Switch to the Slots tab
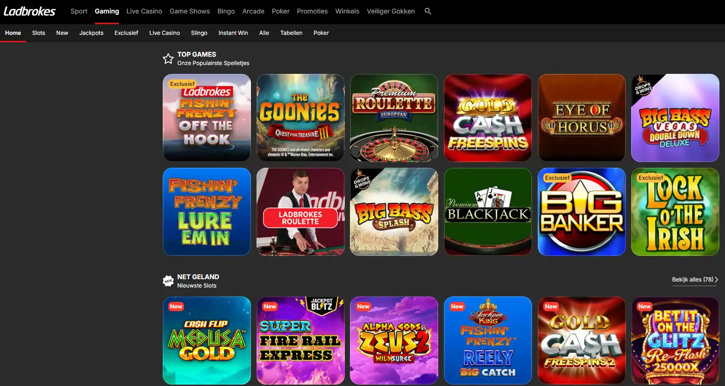 coord(39,33)
